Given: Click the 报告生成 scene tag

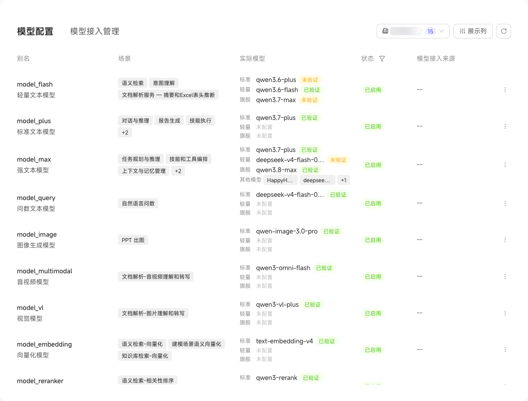Looking at the screenshot, I should click(169, 121).
